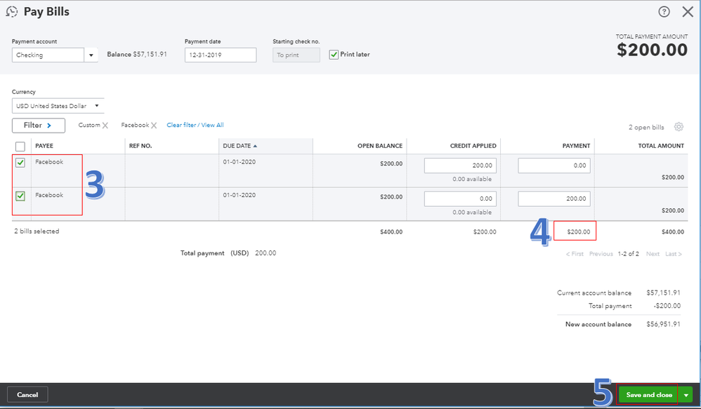Uncheck the second Facebook bill

tap(20, 196)
